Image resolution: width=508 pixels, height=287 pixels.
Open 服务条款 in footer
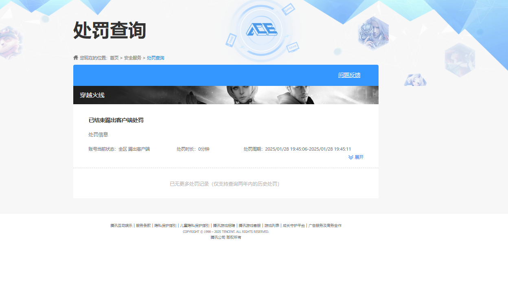point(143,226)
